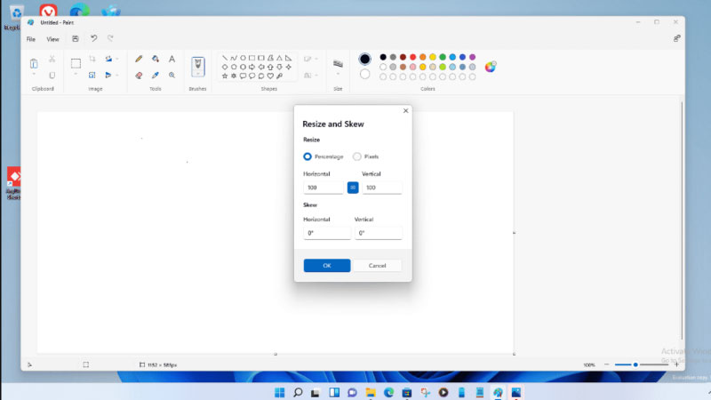Select the Magnifier tool
This screenshot has width=711, height=400.
coord(172,76)
